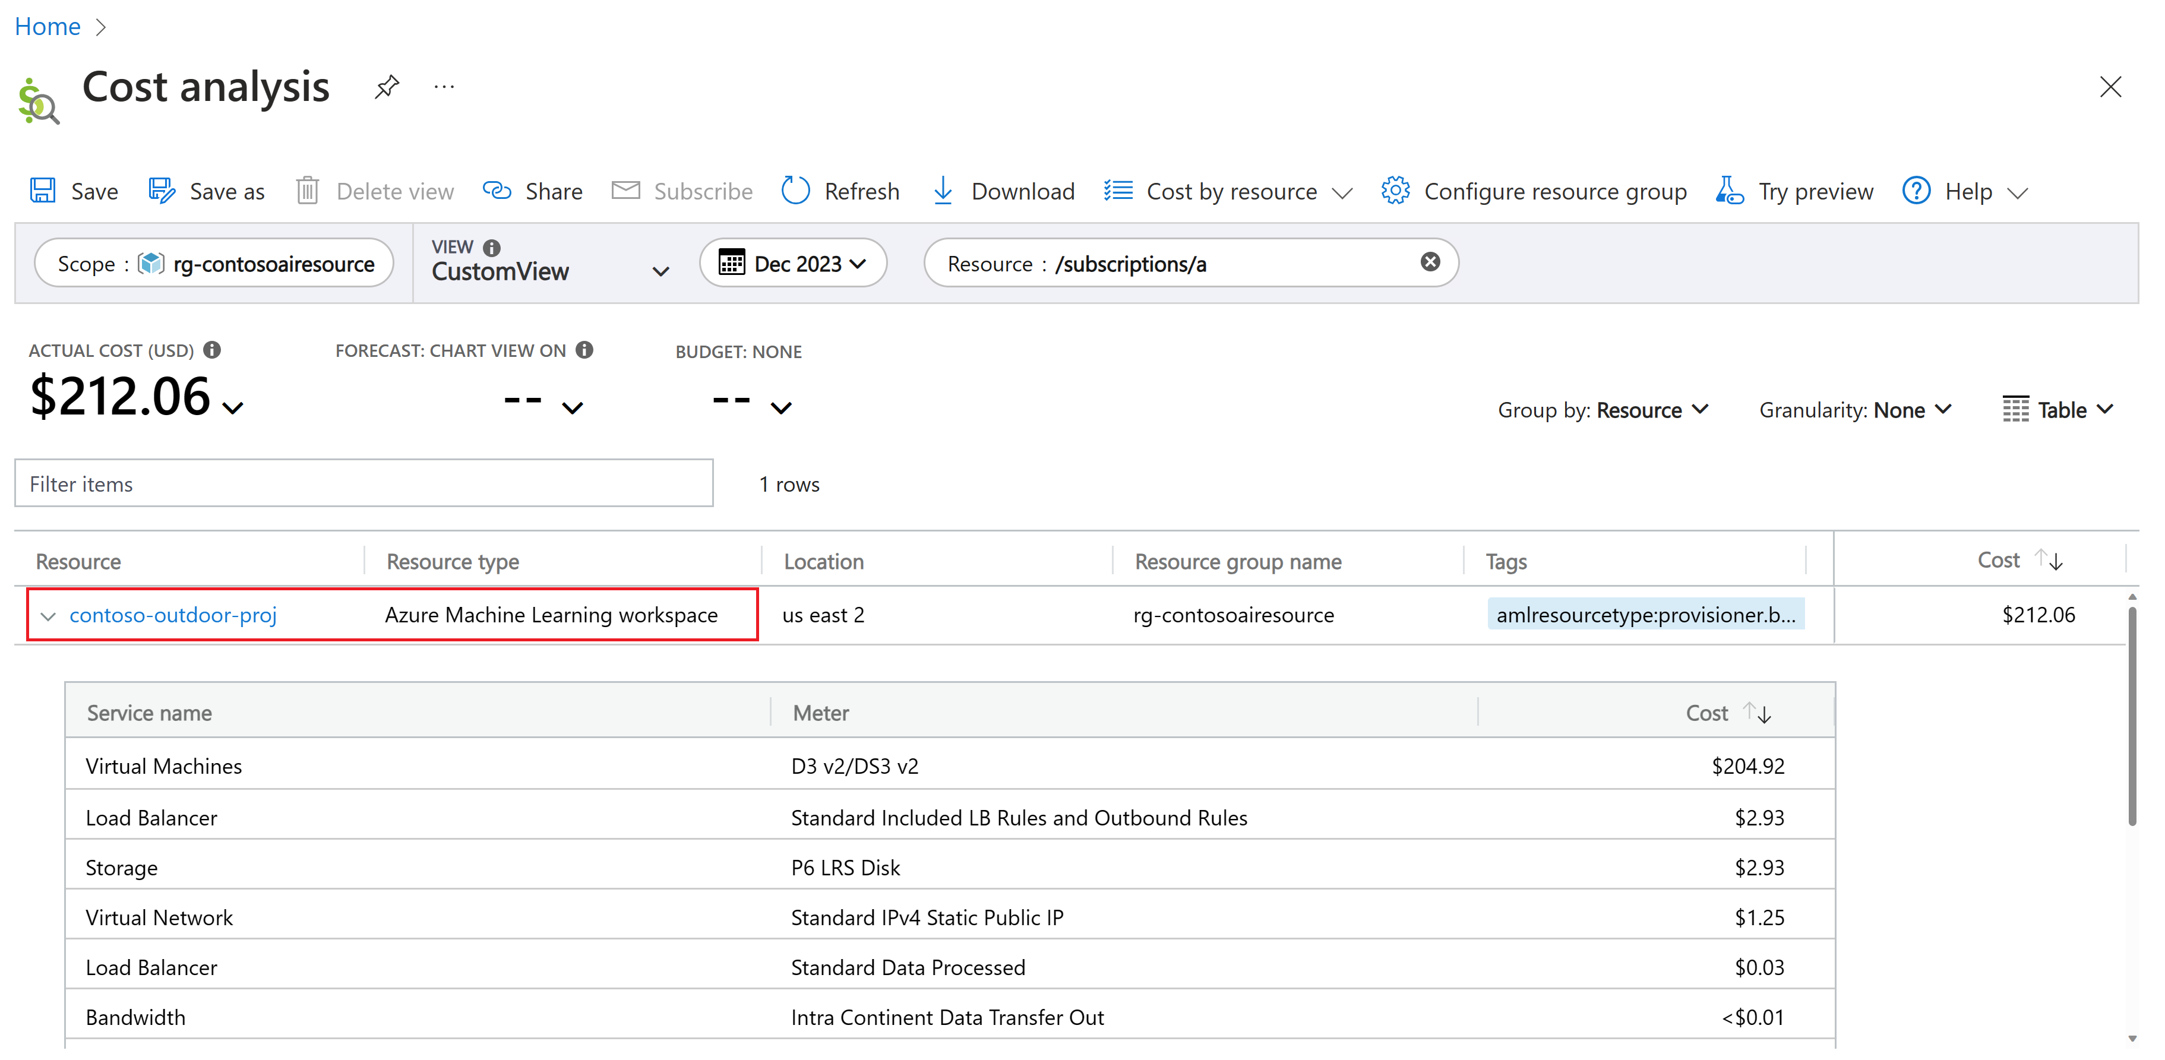Click Try preview flask button
This screenshot has height=1060, width=2165.
pyautogui.click(x=1794, y=191)
